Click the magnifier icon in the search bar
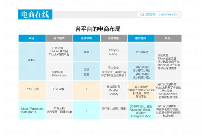This screenshot has width=202, height=136. click(142, 14)
